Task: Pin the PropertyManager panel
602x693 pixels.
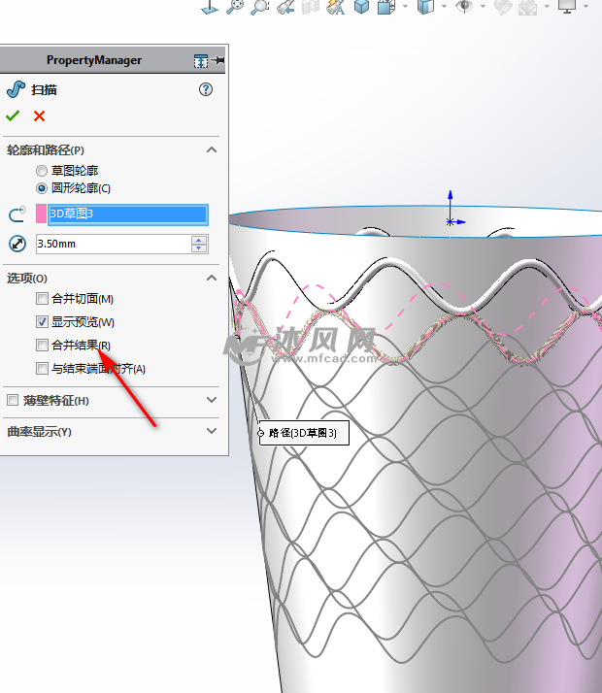Action: 218,60
